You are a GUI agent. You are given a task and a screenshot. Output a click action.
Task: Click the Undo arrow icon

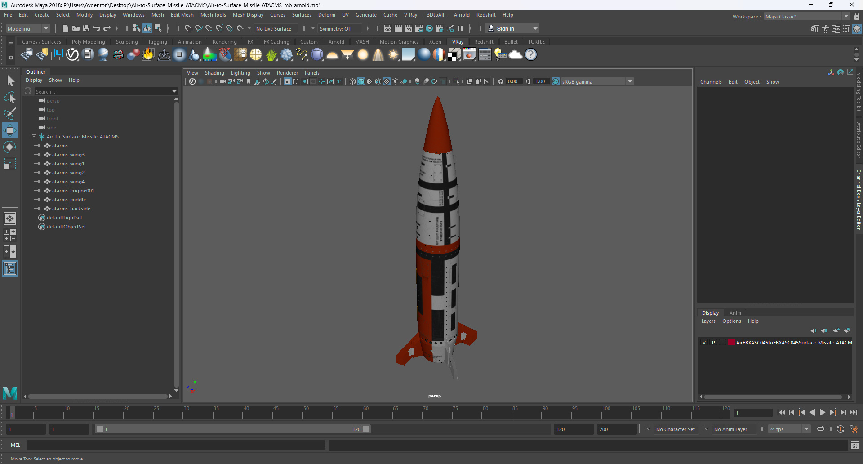click(97, 28)
